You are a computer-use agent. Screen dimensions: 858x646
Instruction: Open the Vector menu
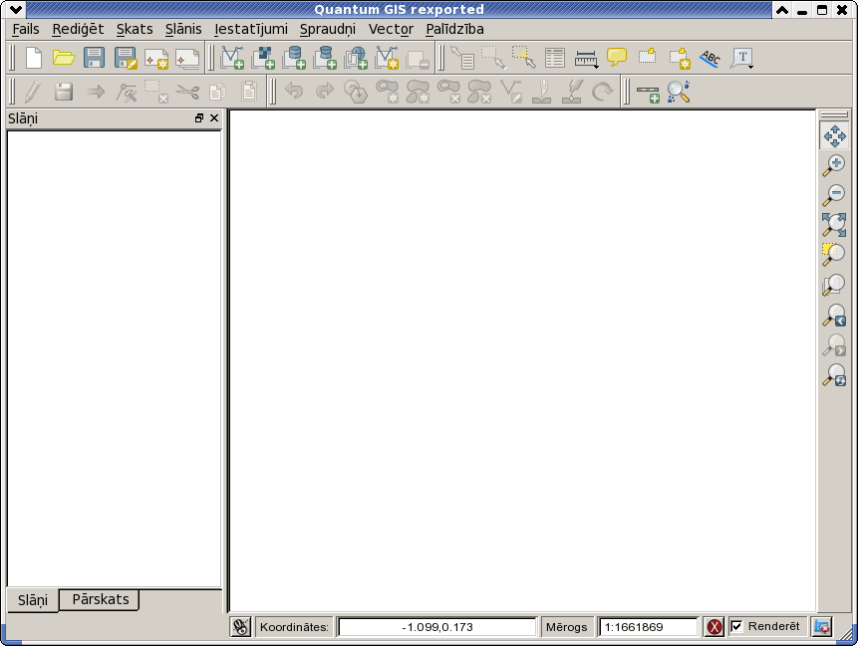tap(391, 29)
